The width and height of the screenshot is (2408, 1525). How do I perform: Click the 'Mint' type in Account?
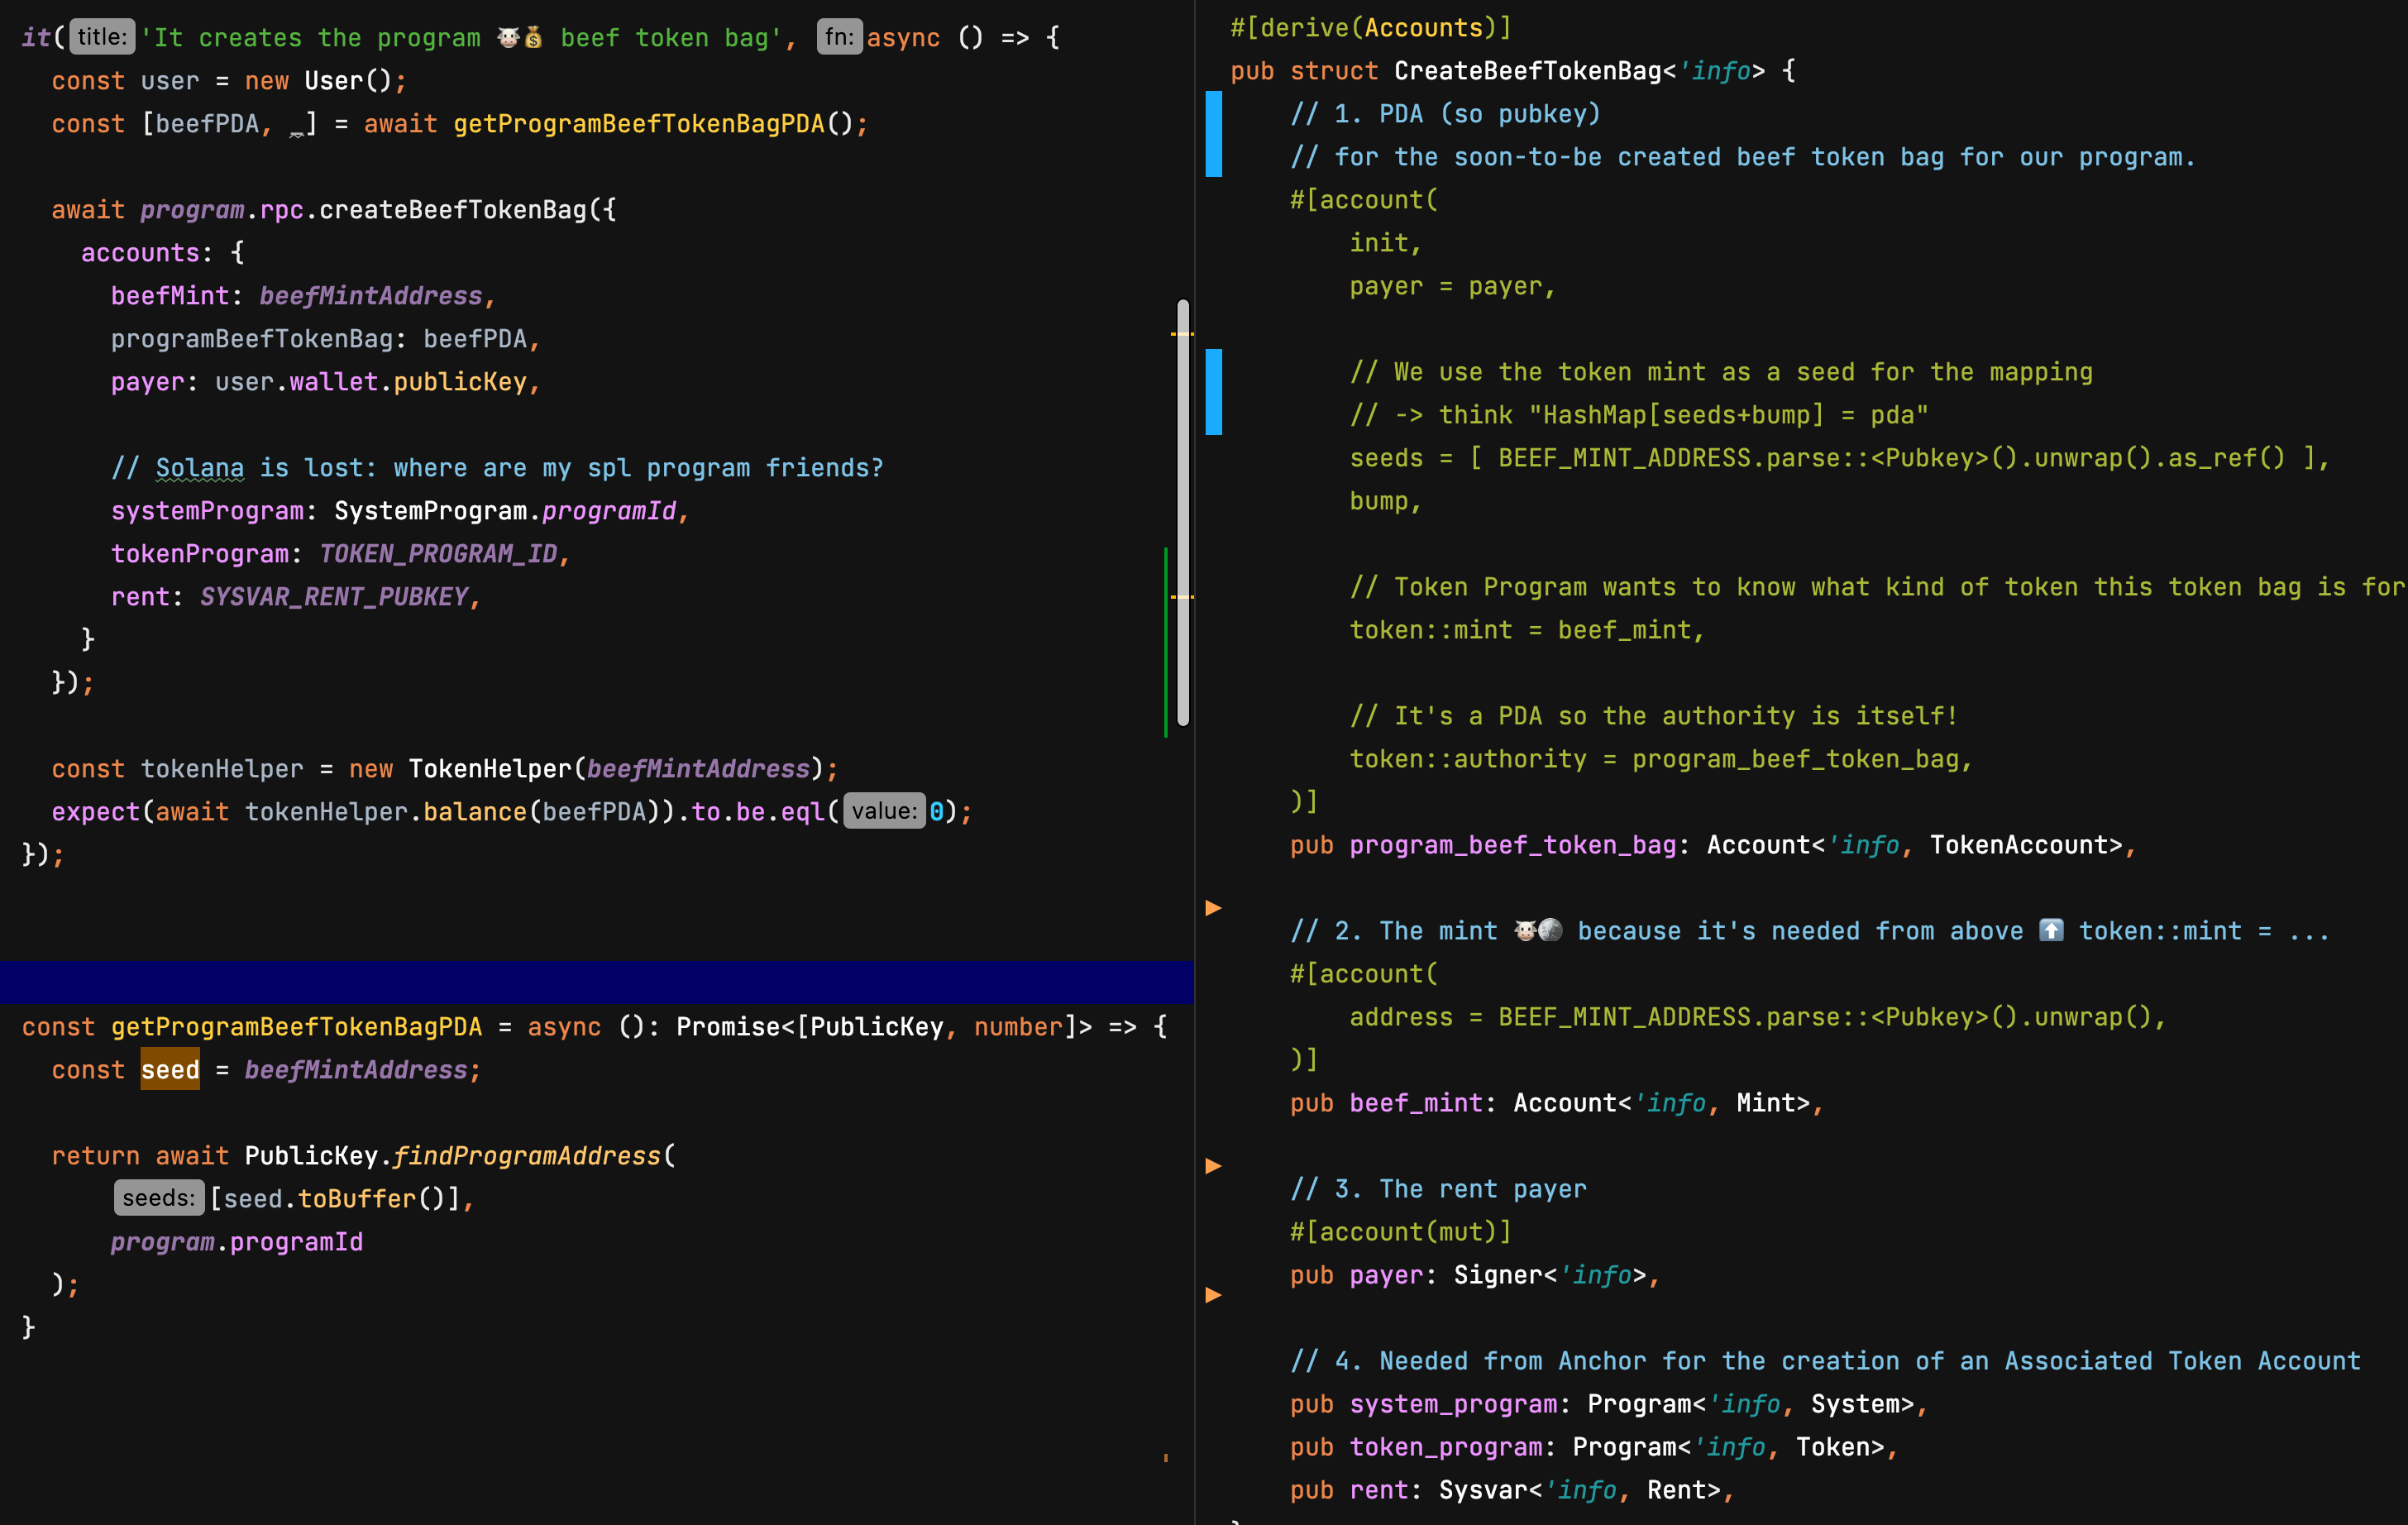tap(1766, 1103)
